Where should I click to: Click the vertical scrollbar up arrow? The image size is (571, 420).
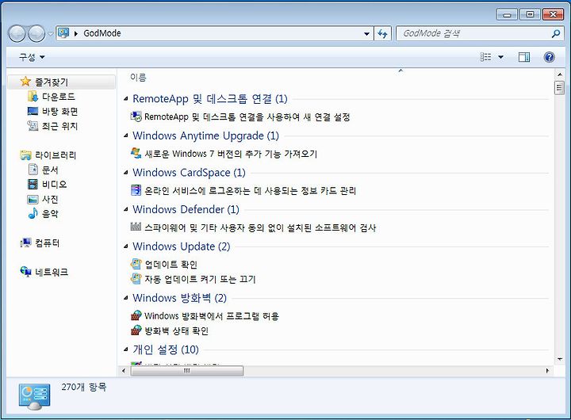coord(559,74)
